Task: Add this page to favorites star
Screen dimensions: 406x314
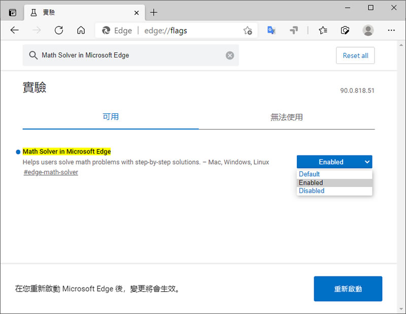Action: 248,30
